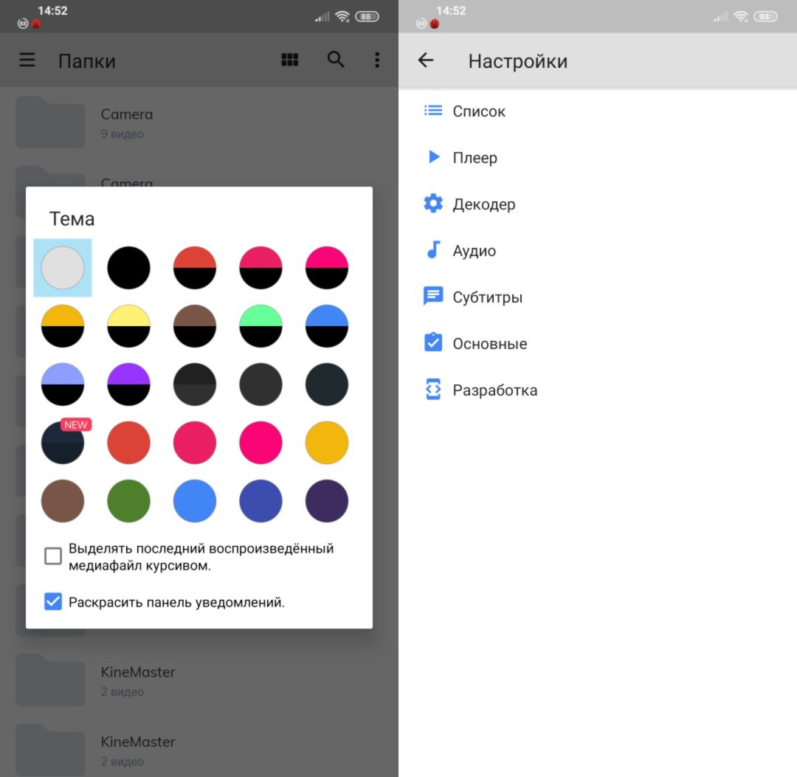The width and height of the screenshot is (797, 777).
Task: Click the Декодер gear icon
Action: pyautogui.click(x=433, y=203)
